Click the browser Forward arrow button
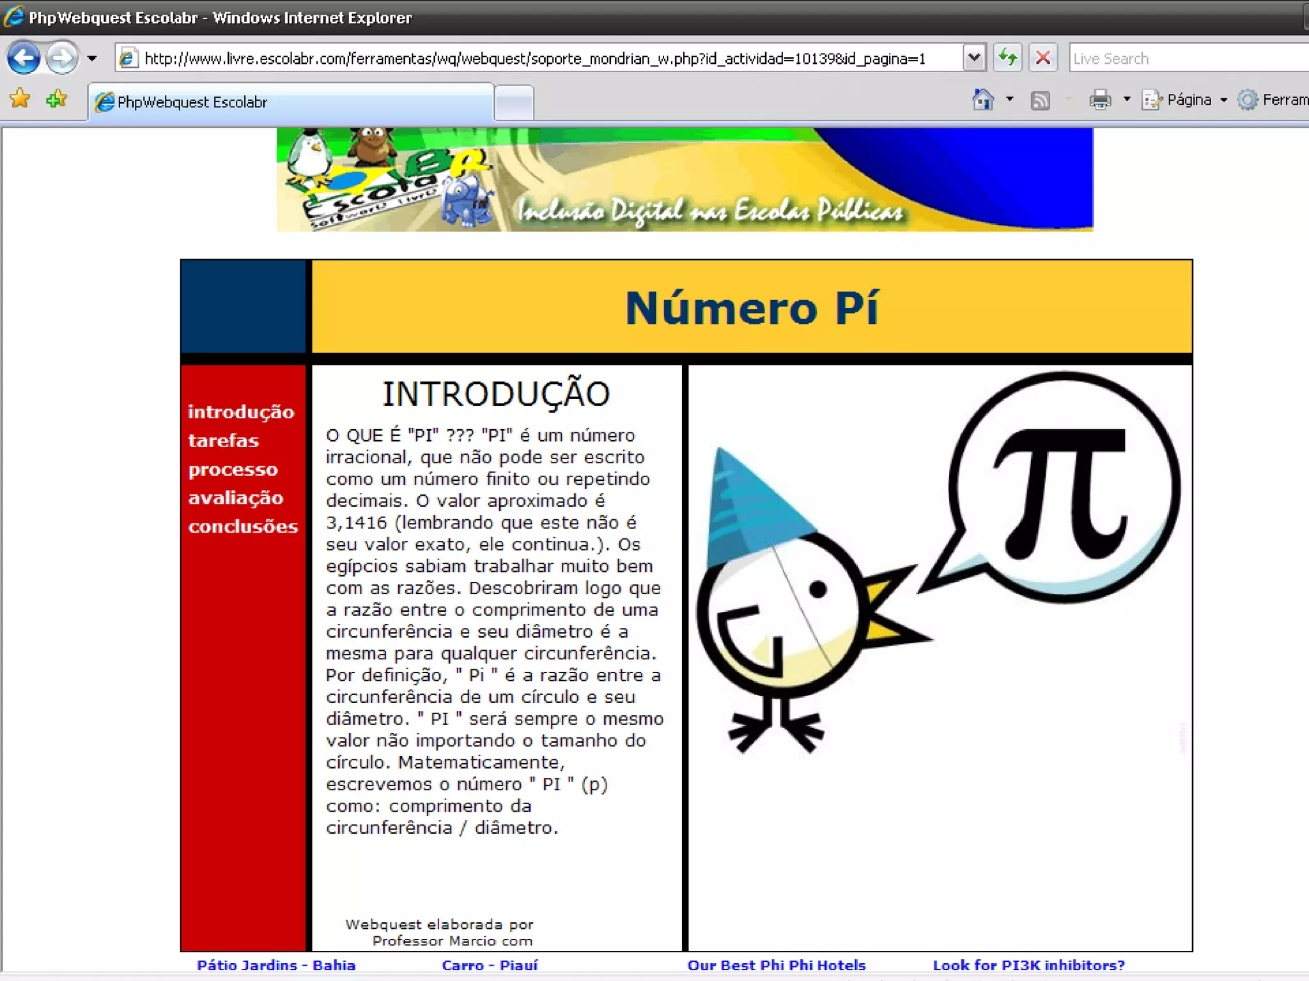 (62, 58)
